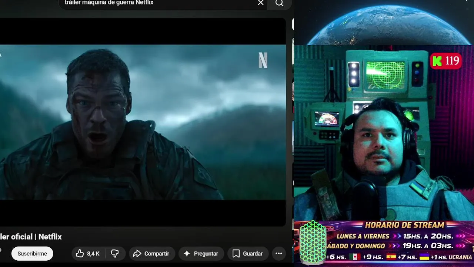The height and width of the screenshot is (267, 474).
Task: Click the Netflix trailer video player
Action: coord(143,122)
